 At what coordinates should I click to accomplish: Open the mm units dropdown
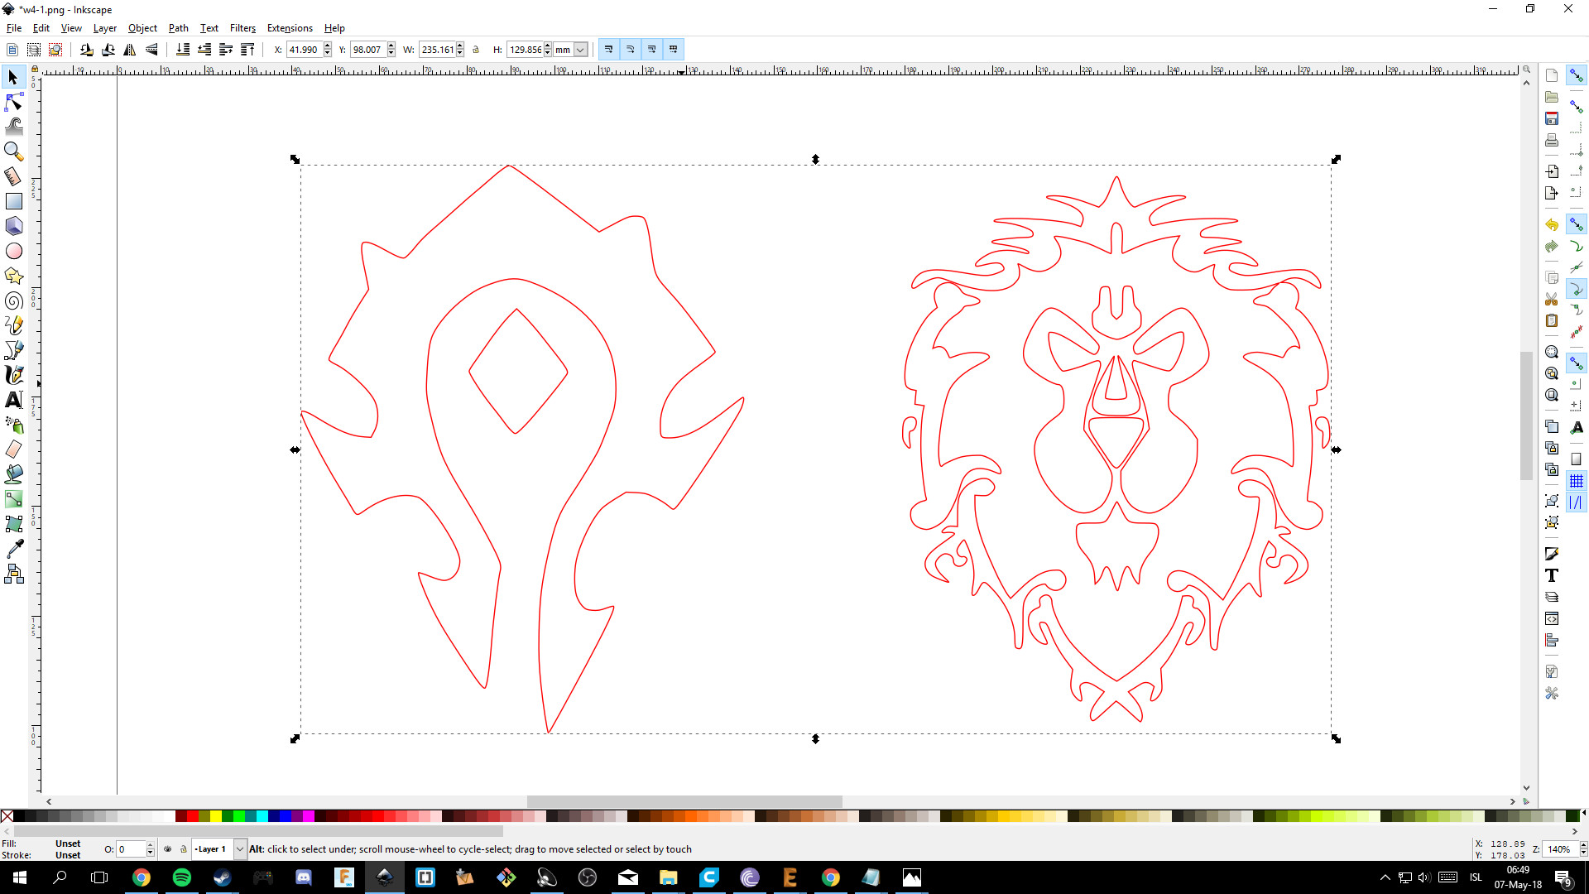coord(580,50)
